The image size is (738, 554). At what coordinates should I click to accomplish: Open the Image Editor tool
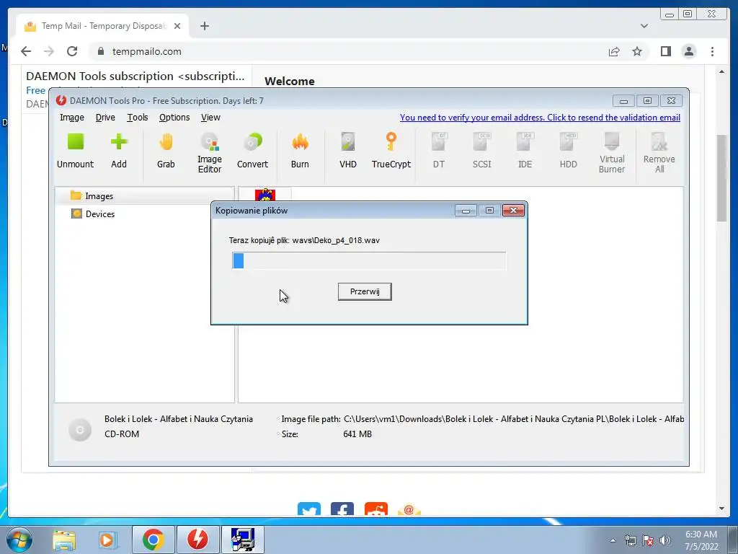[x=210, y=153]
